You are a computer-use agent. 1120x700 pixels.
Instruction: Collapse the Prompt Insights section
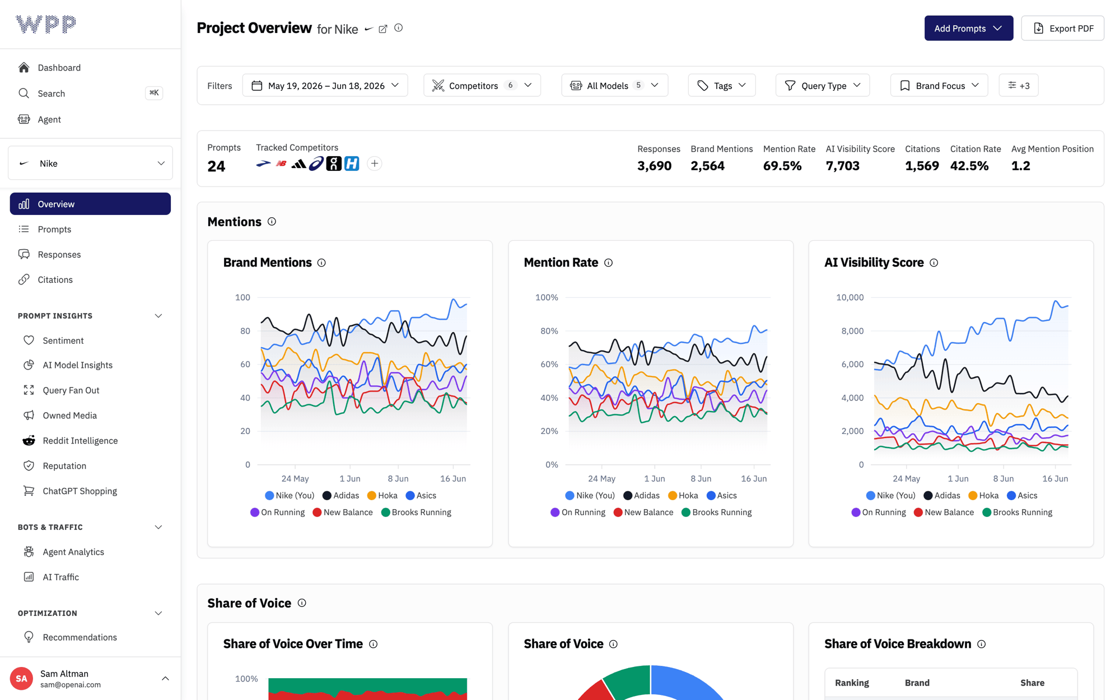click(x=158, y=316)
